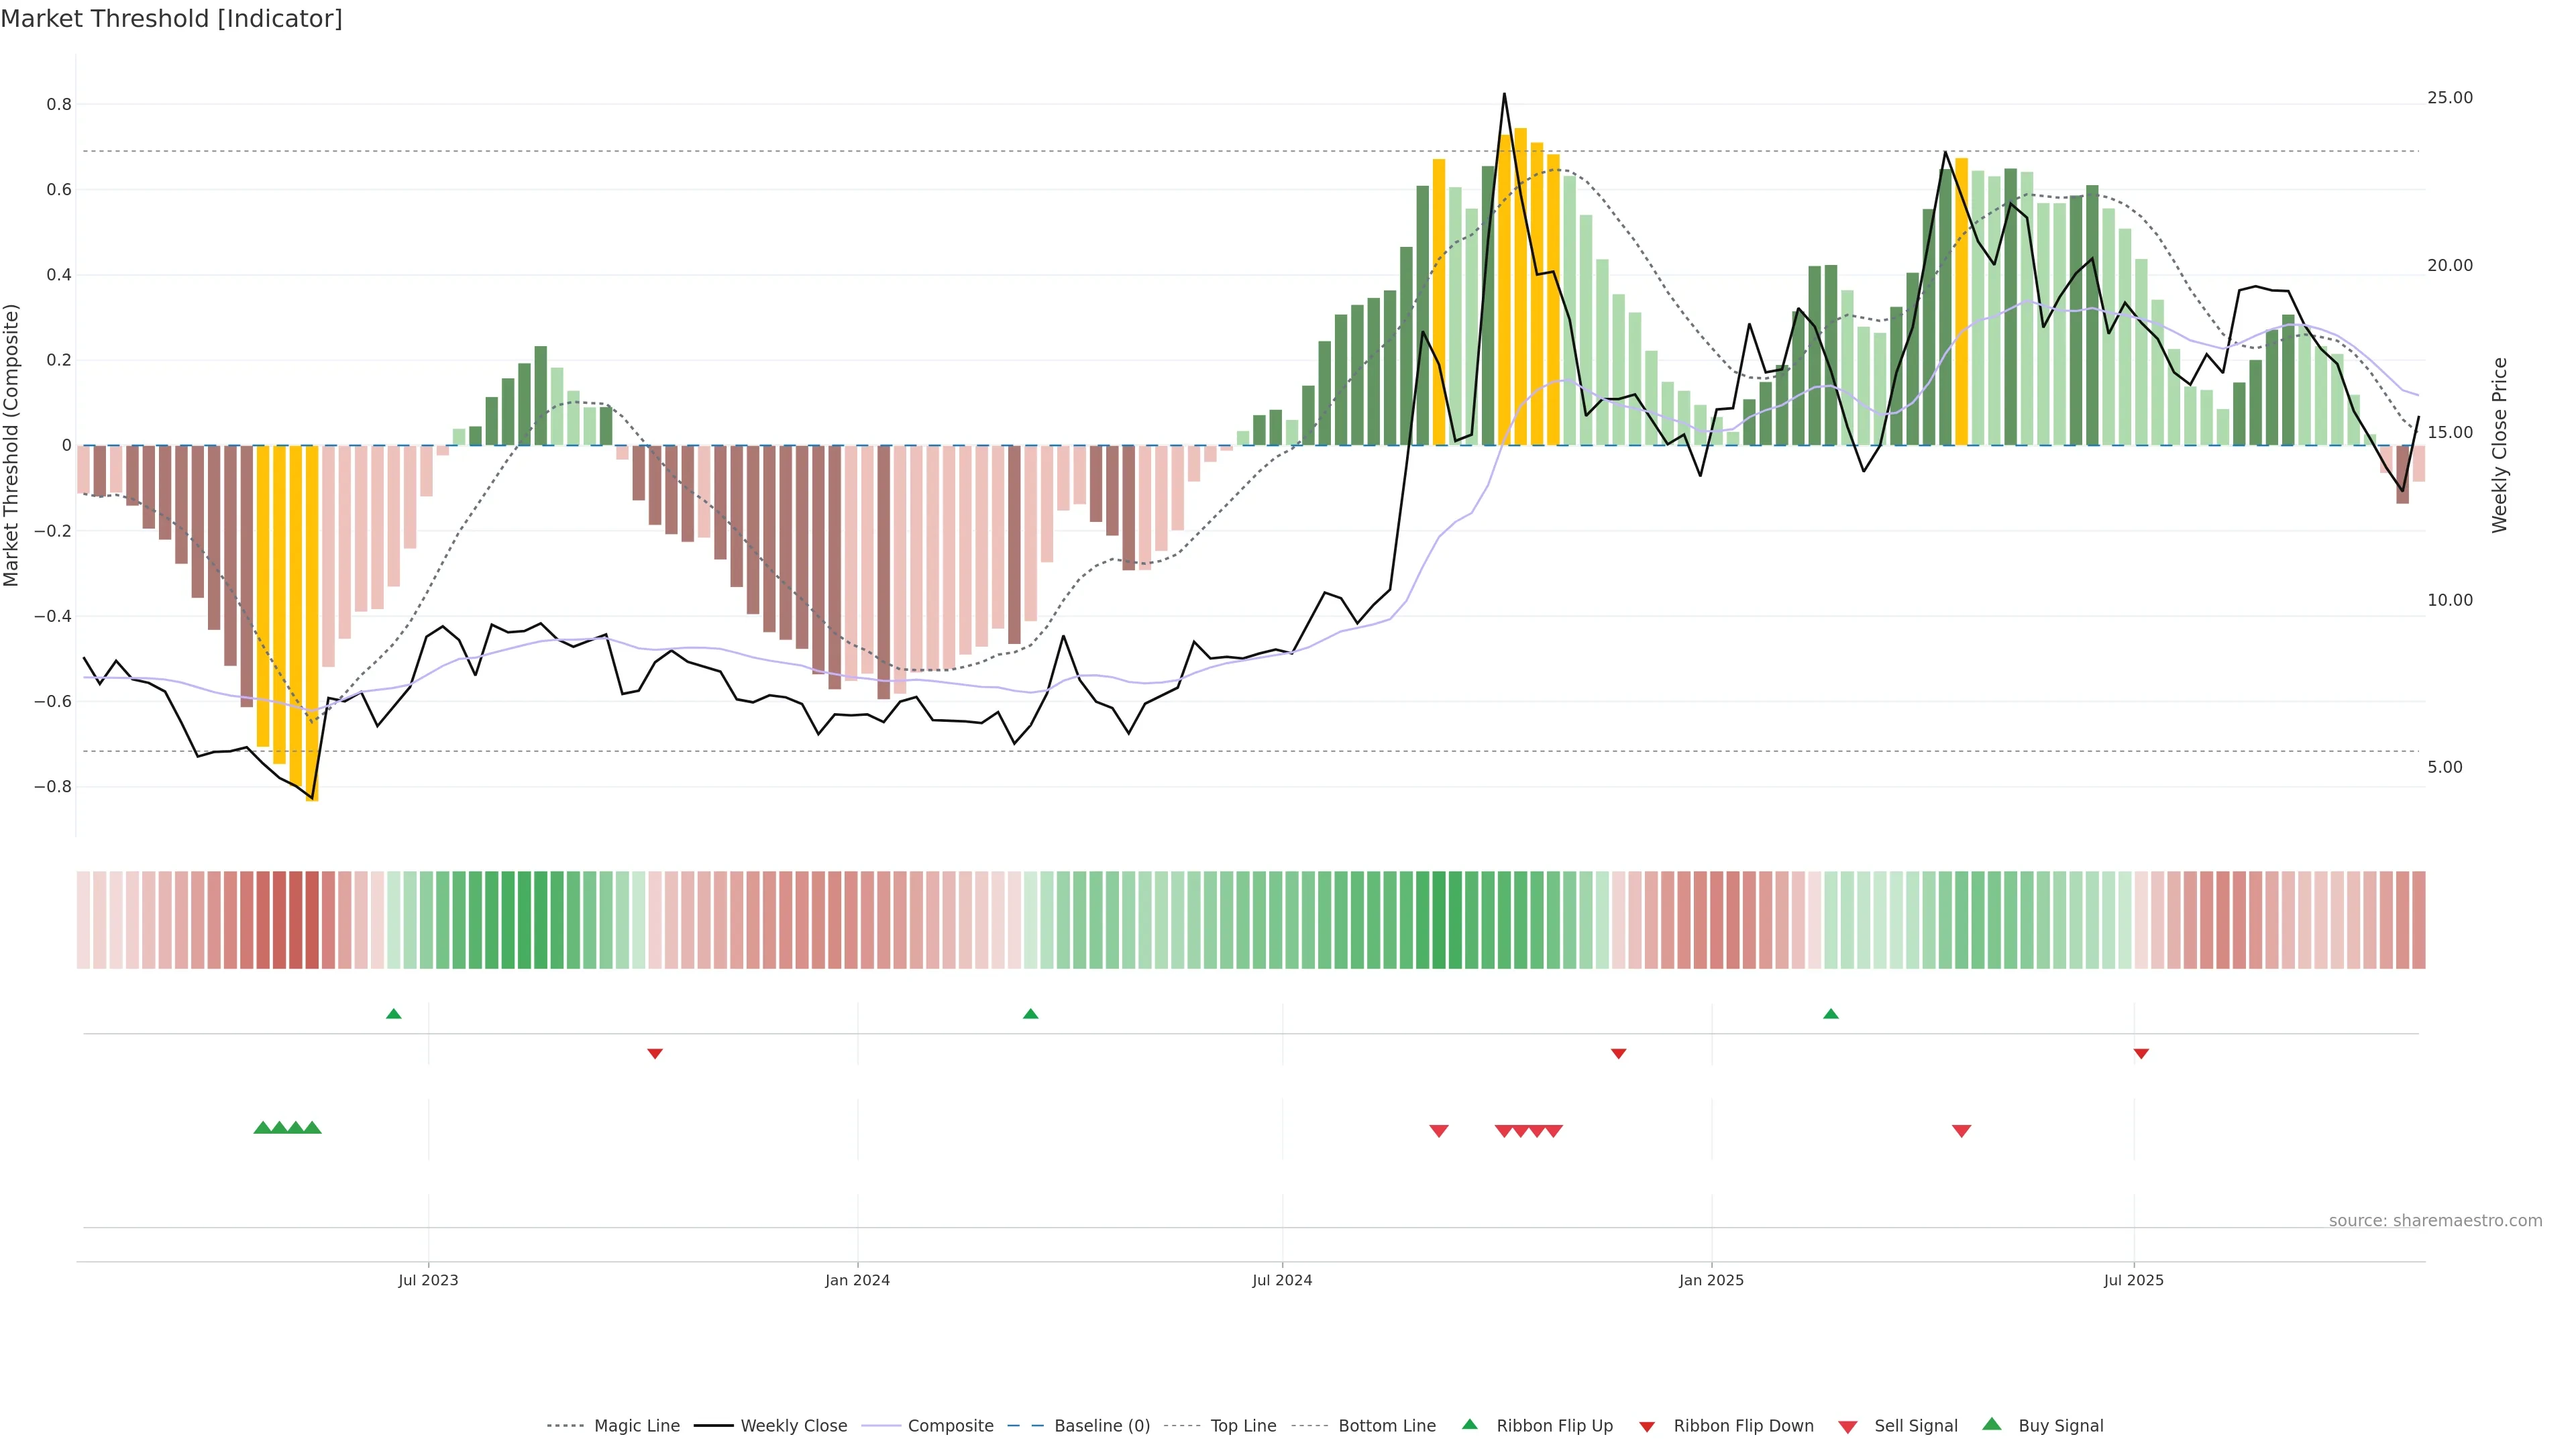Click the Market Threshold [Indicator] title

click(171, 19)
